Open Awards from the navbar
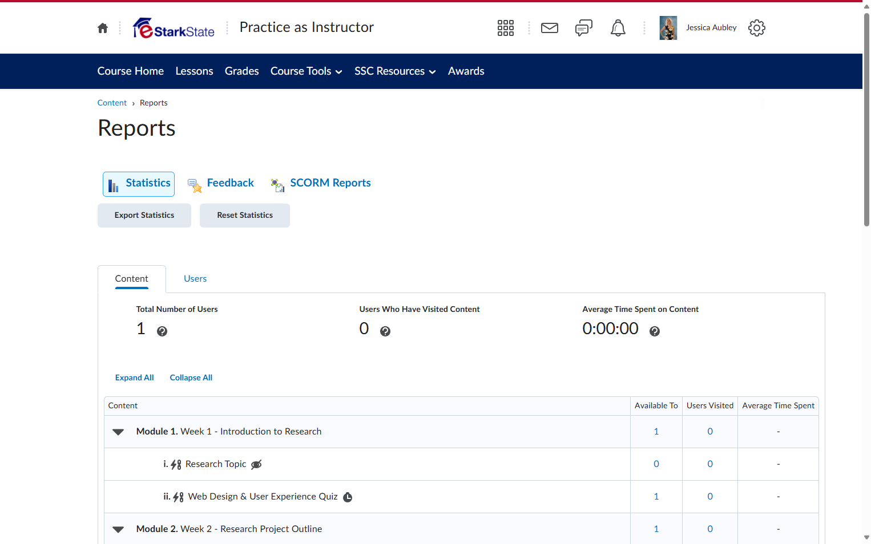The width and height of the screenshot is (871, 544). [466, 71]
